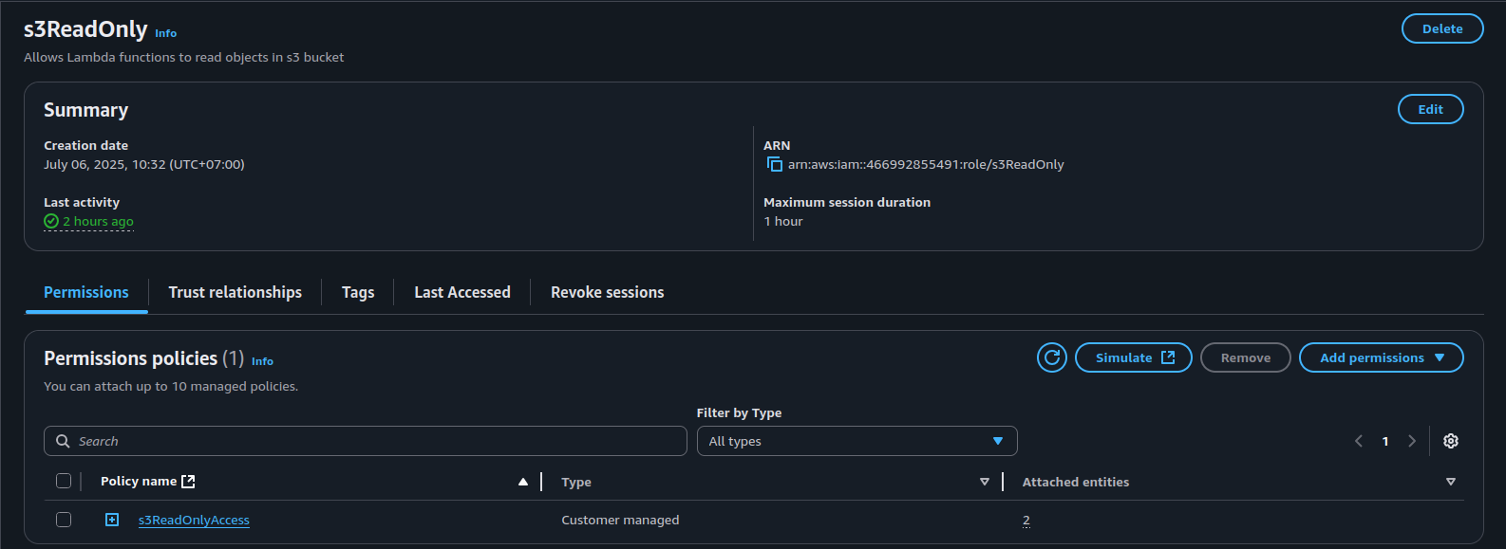Click the next page arrow
Screen dimensions: 1506x549
[x=1412, y=441]
